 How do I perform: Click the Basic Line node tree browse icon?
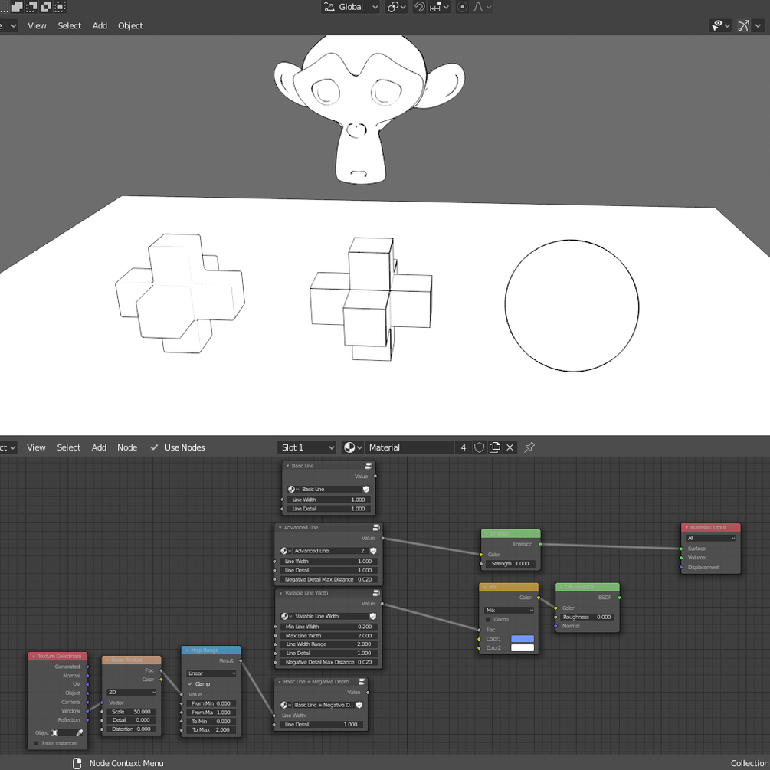pos(293,489)
